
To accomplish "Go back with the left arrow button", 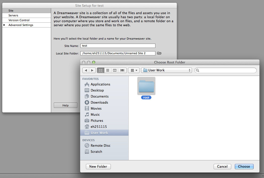I will tap(86, 70).
